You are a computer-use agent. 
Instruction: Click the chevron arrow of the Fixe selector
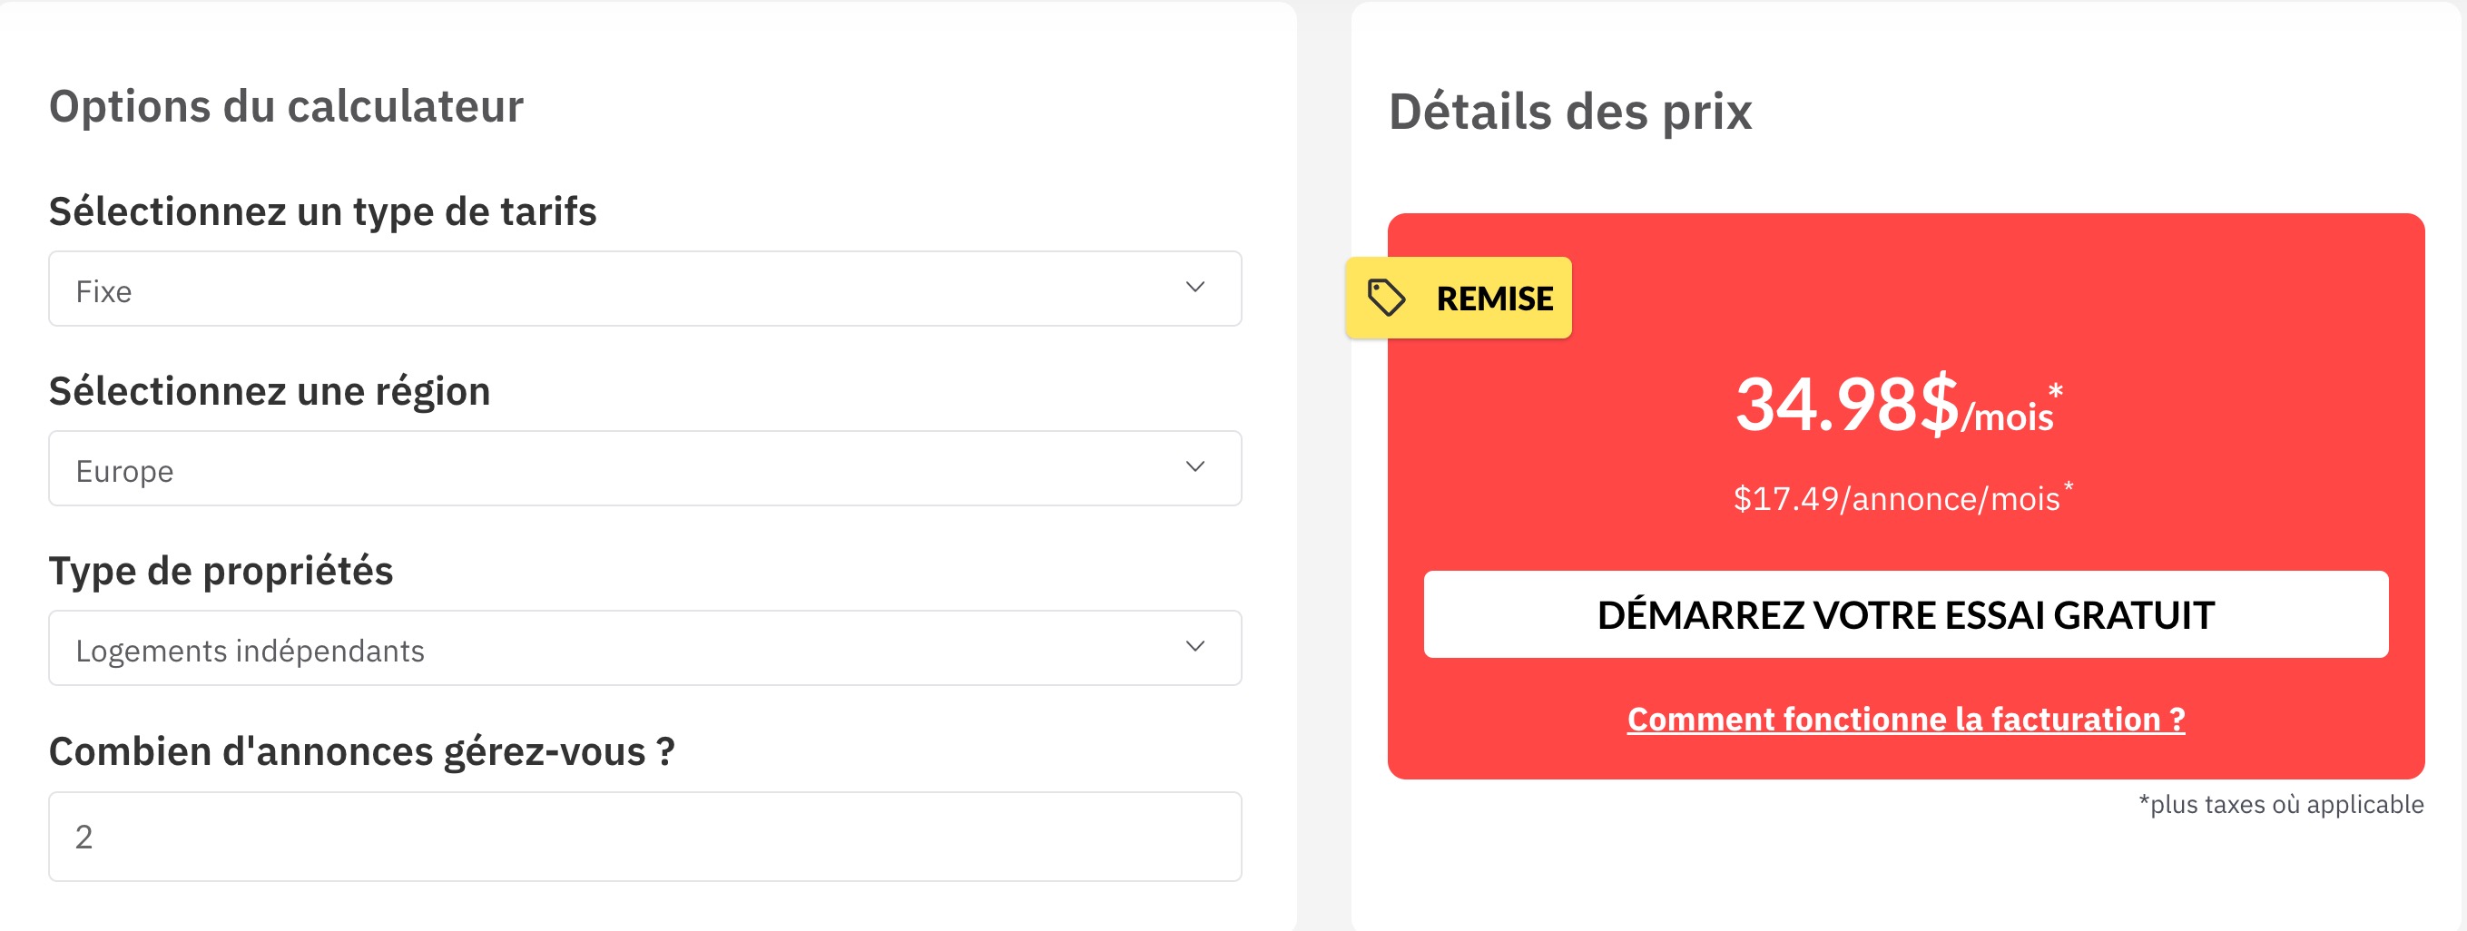point(1194,288)
